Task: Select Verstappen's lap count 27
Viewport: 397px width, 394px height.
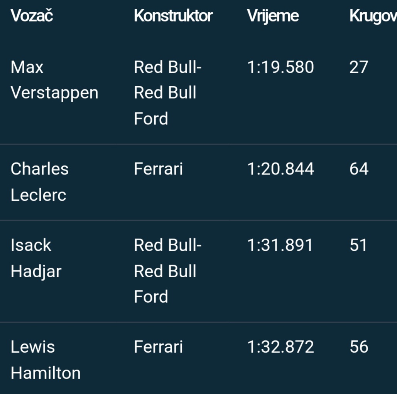Action: click(359, 67)
